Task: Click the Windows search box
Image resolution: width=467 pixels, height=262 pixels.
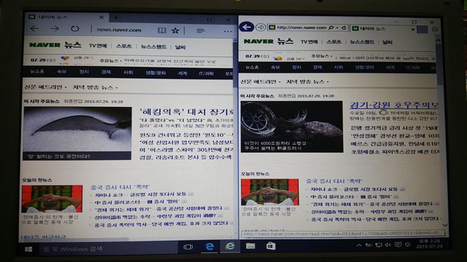Action: [x=109, y=249]
